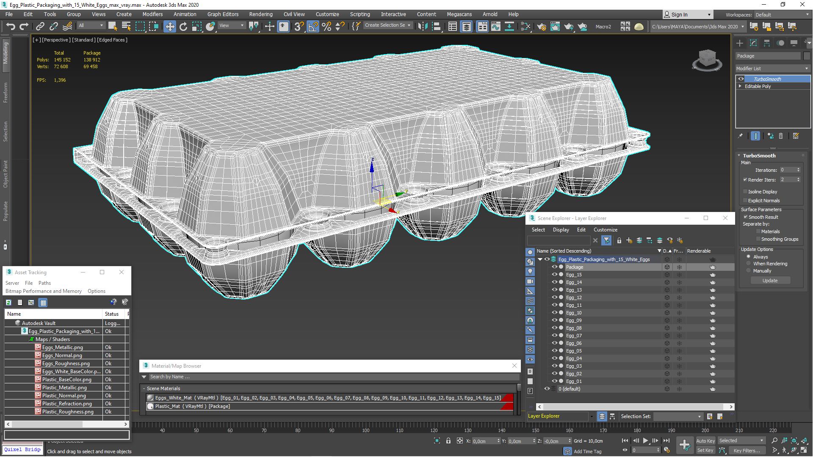
Task: Activate the Select and Move tool
Action: (x=169, y=27)
